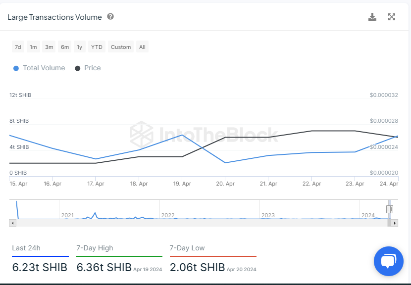The width and height of the screenshot is (411, 285).
Task: Click the 2022 marker in navigator
Action: 168,215
